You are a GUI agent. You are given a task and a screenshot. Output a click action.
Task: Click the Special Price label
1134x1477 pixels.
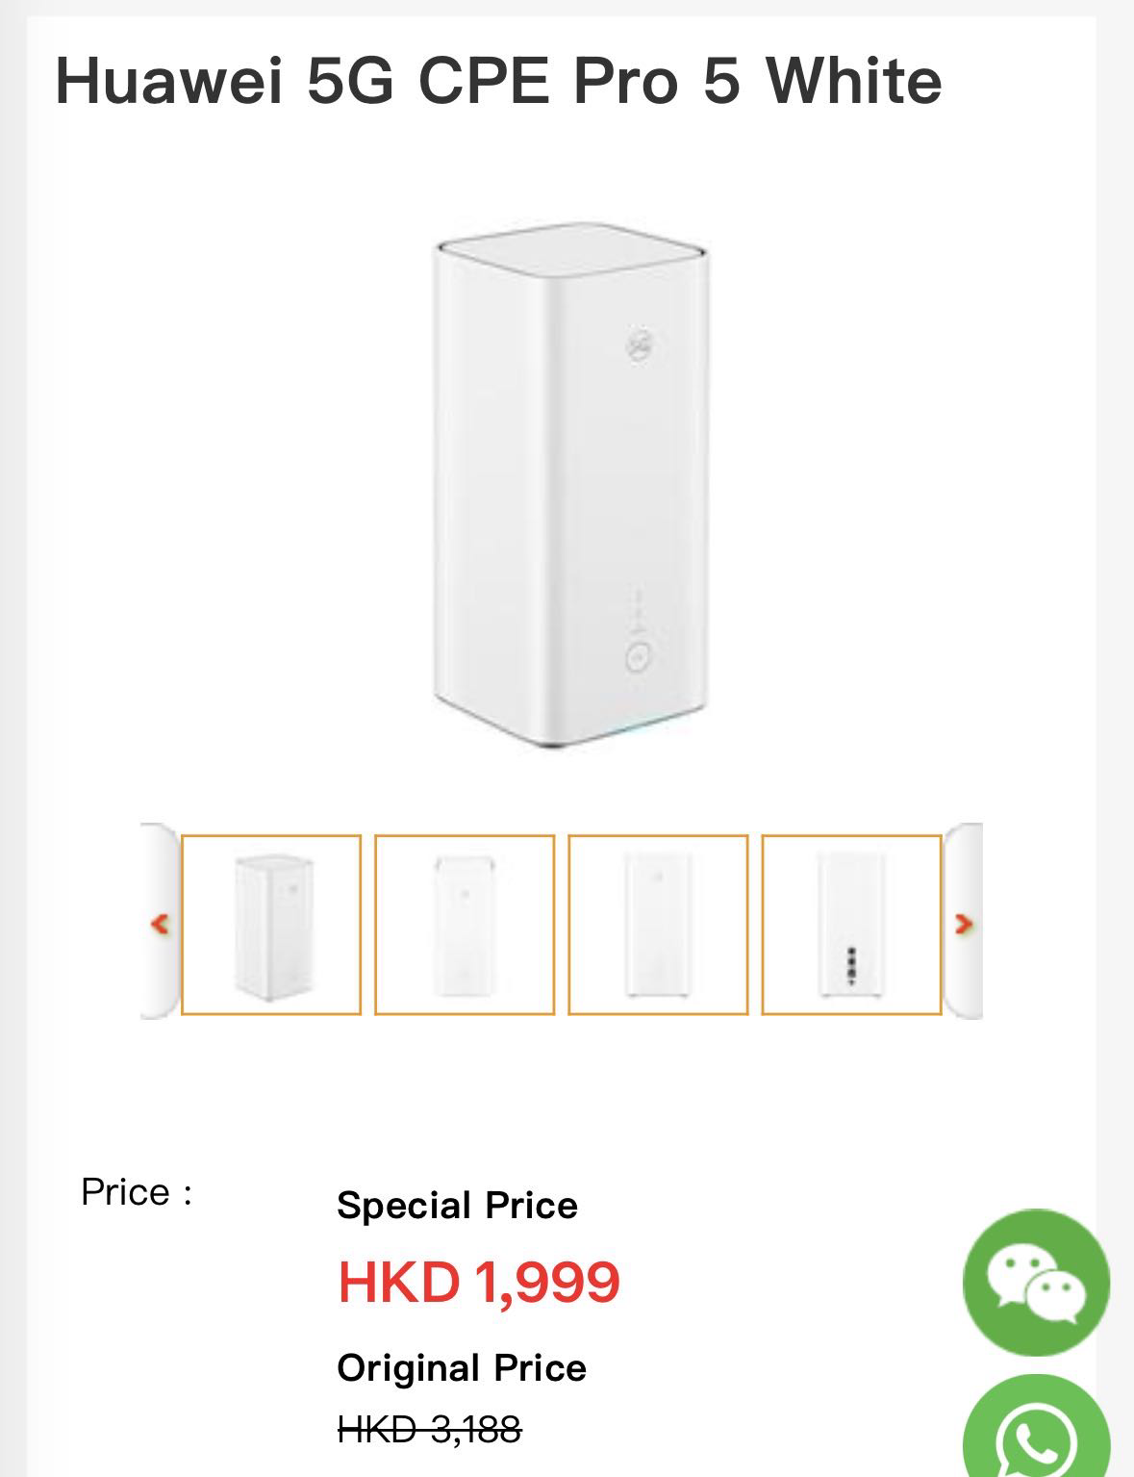click(x=457, y=1205)
